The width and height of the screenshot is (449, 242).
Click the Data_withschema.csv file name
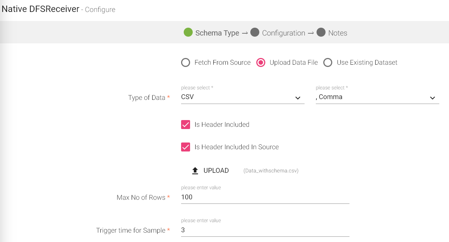271,171
